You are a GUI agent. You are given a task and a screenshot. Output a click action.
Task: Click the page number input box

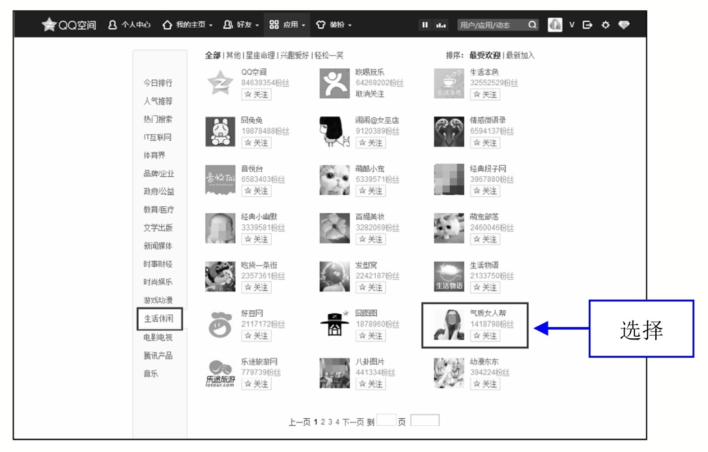coord(386,420)
